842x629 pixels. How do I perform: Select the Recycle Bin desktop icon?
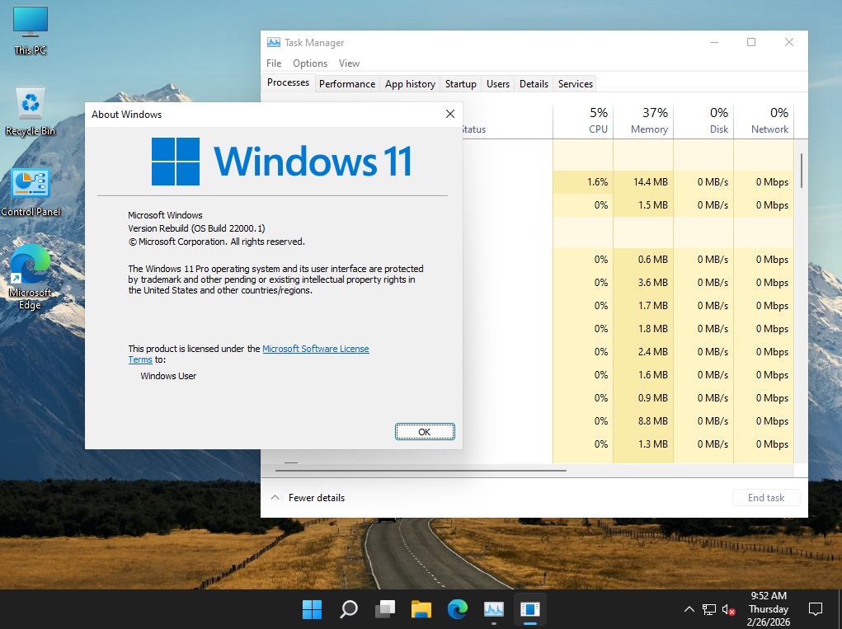click(31, 110)
